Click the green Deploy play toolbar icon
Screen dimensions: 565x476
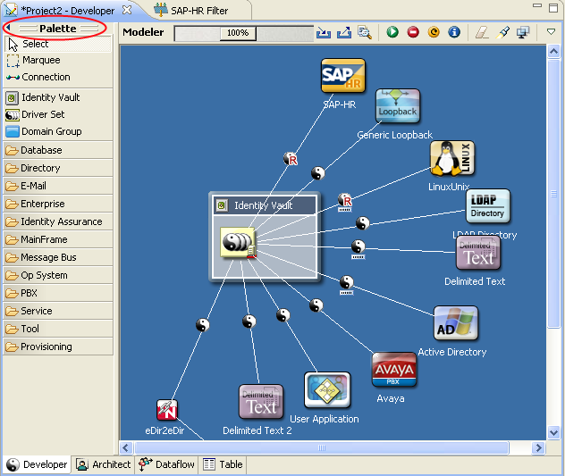392,32
